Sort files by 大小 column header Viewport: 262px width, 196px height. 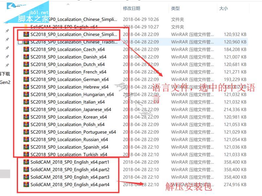[x=223, y=8]
